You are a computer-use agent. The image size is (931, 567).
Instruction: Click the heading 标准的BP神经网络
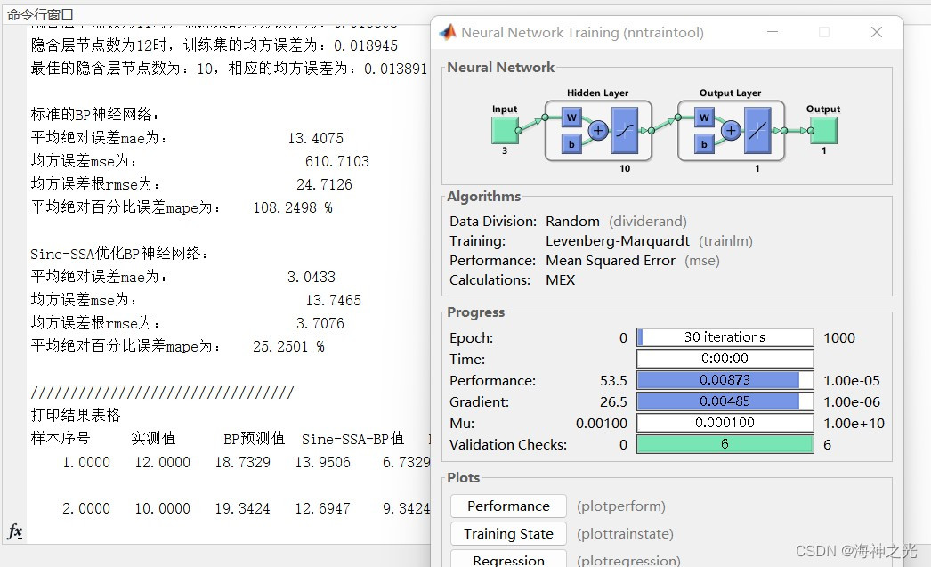93,115
